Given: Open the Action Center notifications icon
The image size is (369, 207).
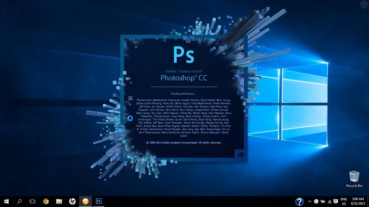Looking at the screenshot, I should (x=336, y=202).
